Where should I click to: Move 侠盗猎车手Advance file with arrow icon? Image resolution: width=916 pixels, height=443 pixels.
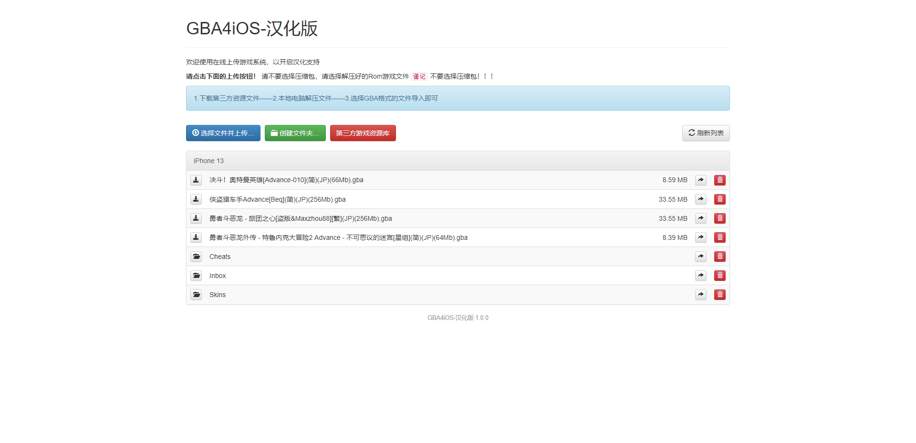coord(701,199)
